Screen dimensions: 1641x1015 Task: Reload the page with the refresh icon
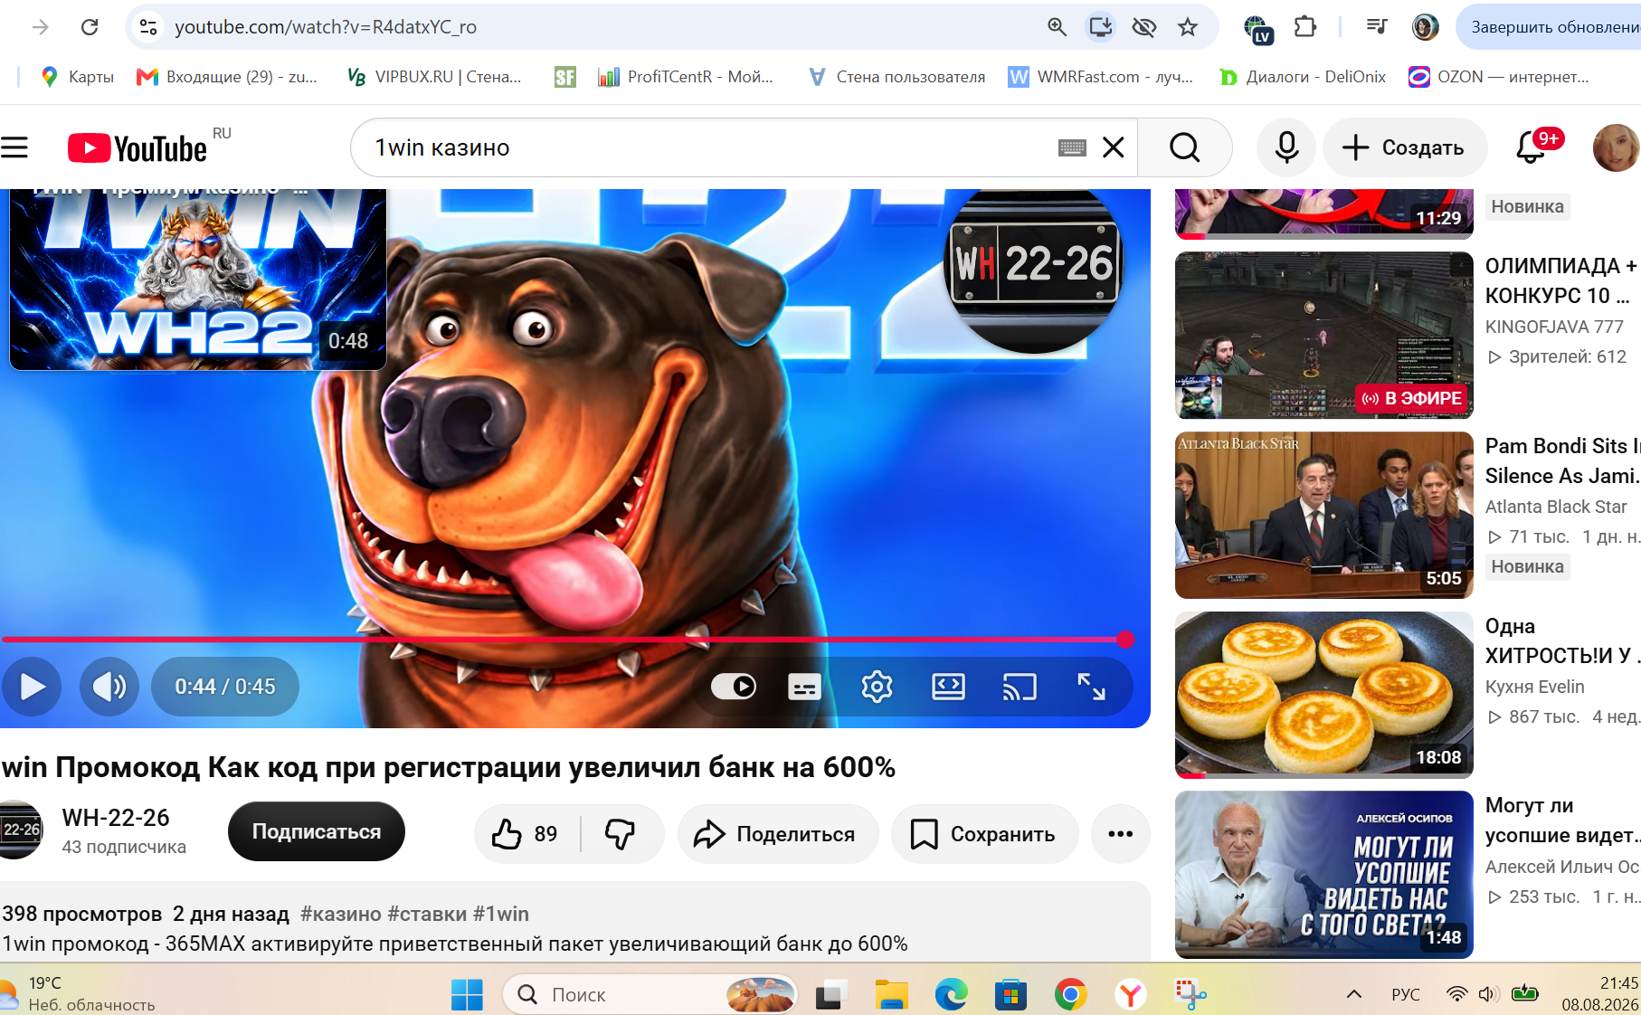[90, 27]
